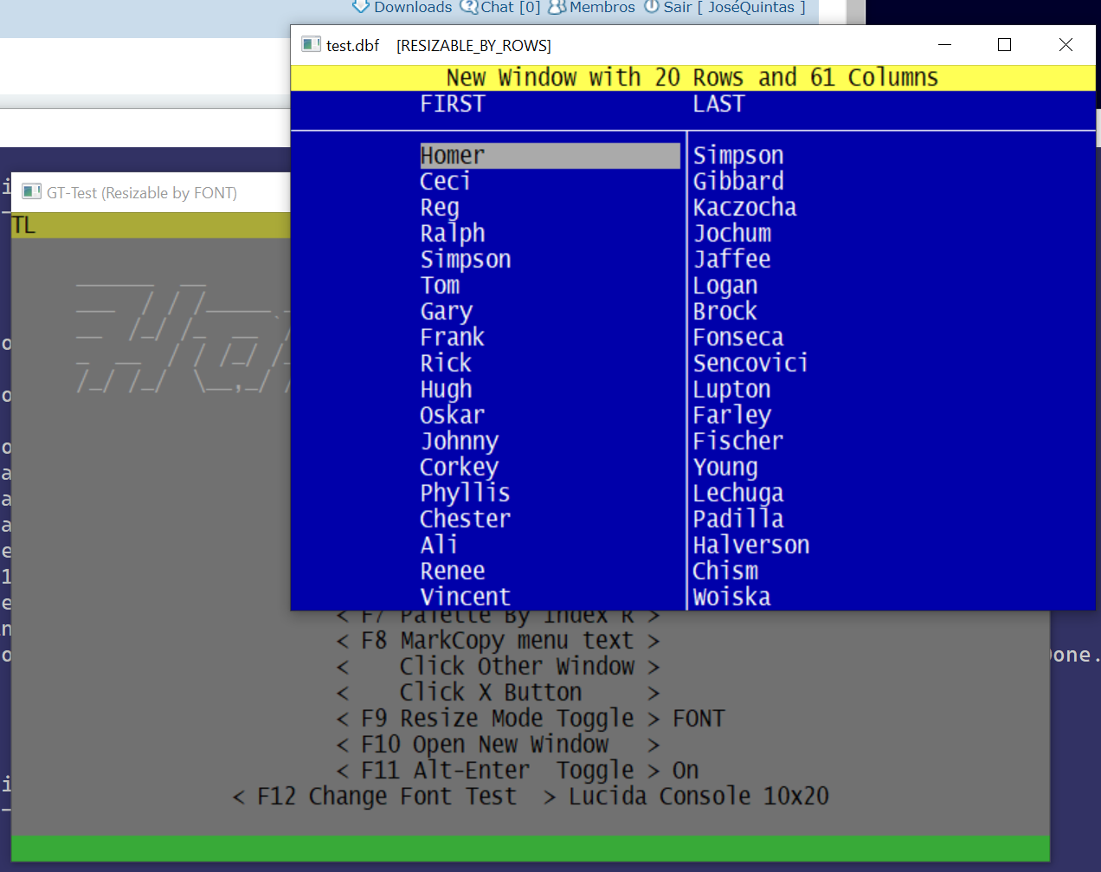Click last name Kaczocha
This screenshot has height=872, width=1101.
tap(744, 208)
